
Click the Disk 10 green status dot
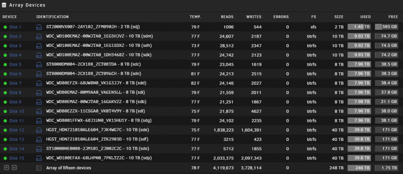[x=5, y=111]
